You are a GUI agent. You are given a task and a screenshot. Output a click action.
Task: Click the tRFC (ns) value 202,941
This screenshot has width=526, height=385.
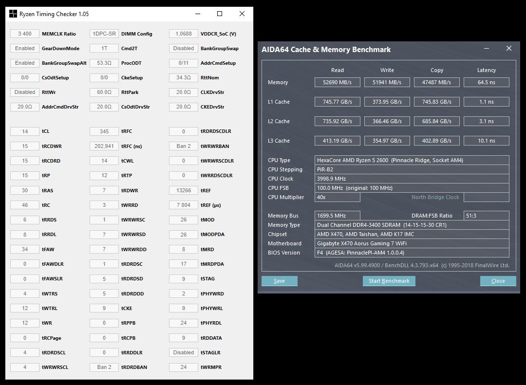pos(104,146)
